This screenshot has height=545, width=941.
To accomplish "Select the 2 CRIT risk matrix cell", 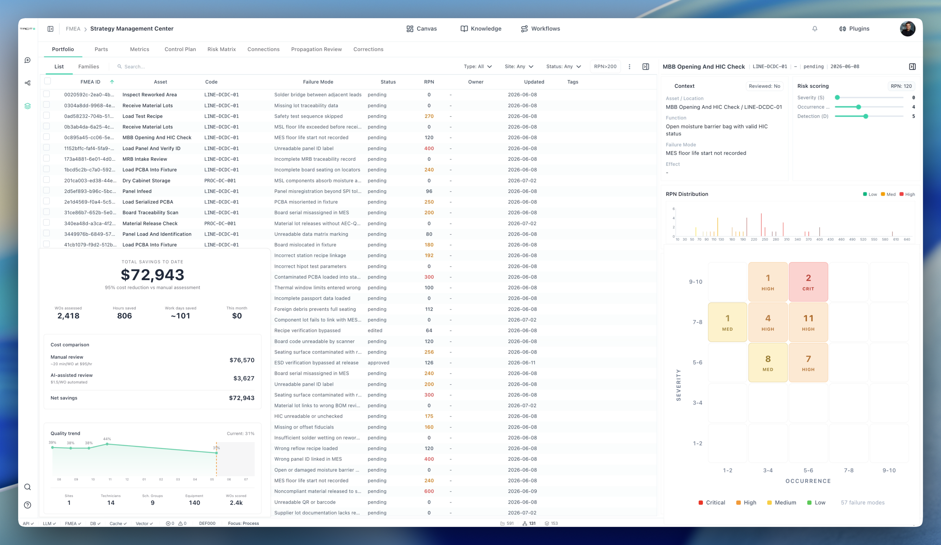I will 809,282.
